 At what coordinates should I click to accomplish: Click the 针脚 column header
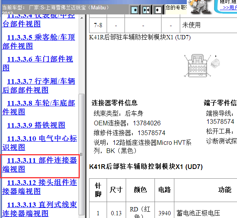coord(98,190)
